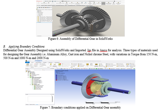Screen dimensions: 161x111
Task: Click Bill of Materials in SolidWorks
Action: 94,3
